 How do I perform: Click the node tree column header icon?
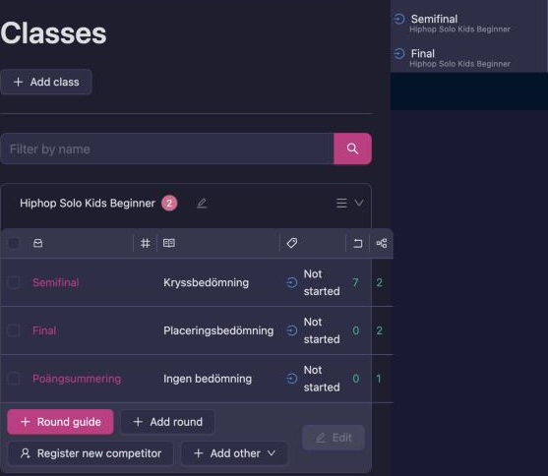[382, 243]
